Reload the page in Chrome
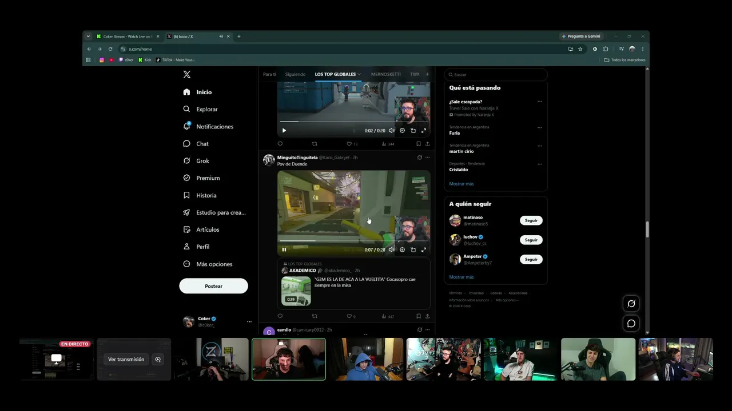The image size is (732, 411). 110,49
